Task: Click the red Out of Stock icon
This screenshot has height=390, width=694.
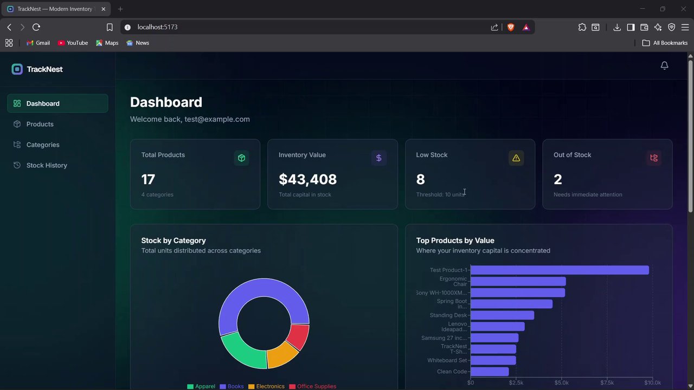Action: click(653, 158)
